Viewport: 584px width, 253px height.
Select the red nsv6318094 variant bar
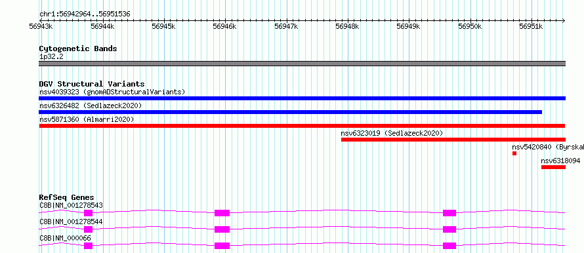click(553, 167)
